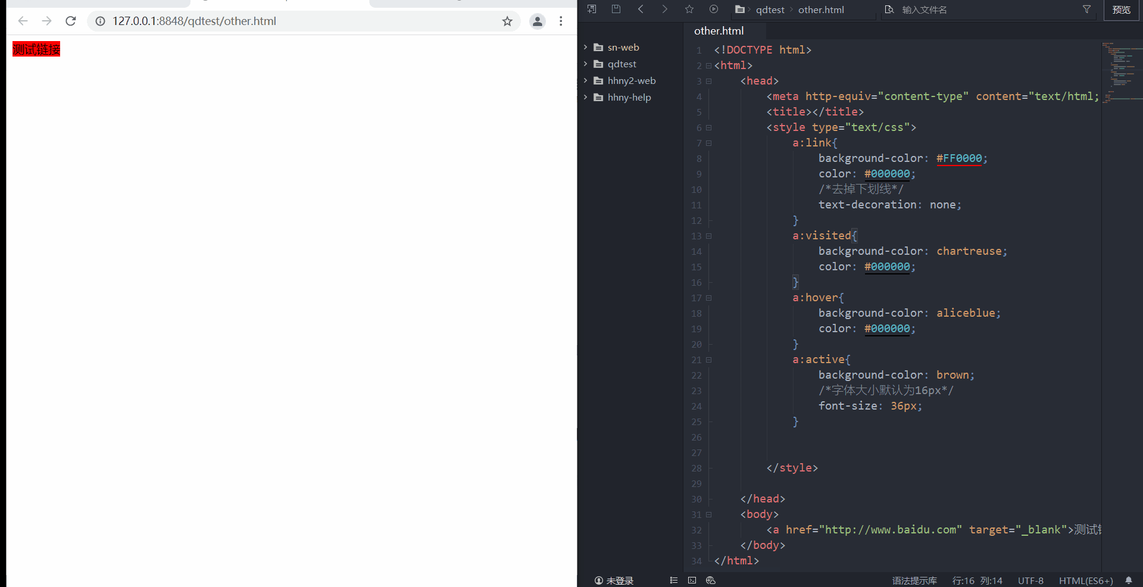Collapse the a:link rule fold
This screenshot has width=1143, height=587.
pyautogui.click(x=708, y=143)
